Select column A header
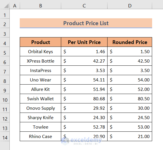The width and height of the screenshot is (163, 150). (x=15, y=6)
